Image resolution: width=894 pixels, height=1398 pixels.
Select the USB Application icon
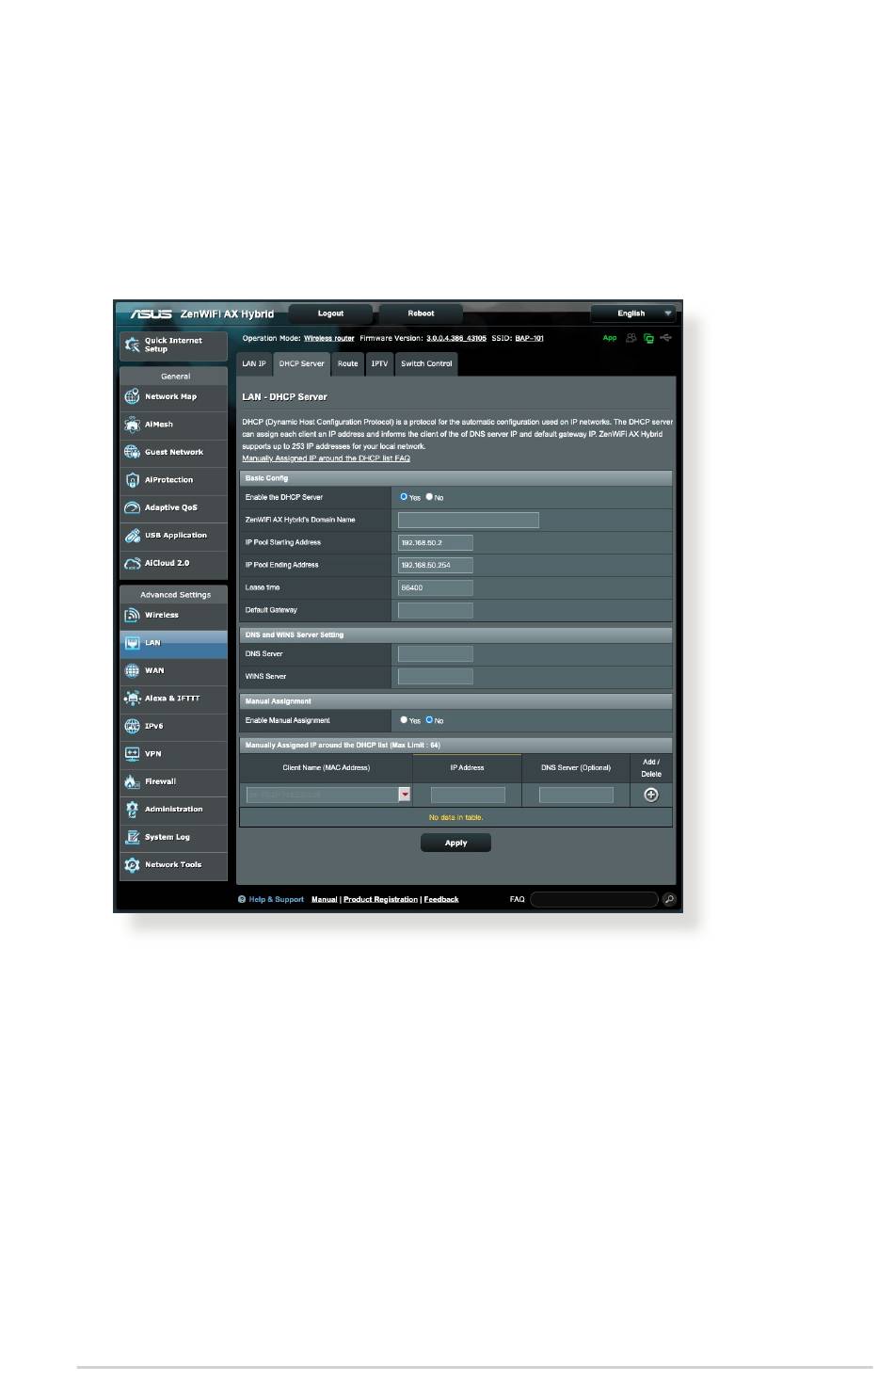click(132, 536)
